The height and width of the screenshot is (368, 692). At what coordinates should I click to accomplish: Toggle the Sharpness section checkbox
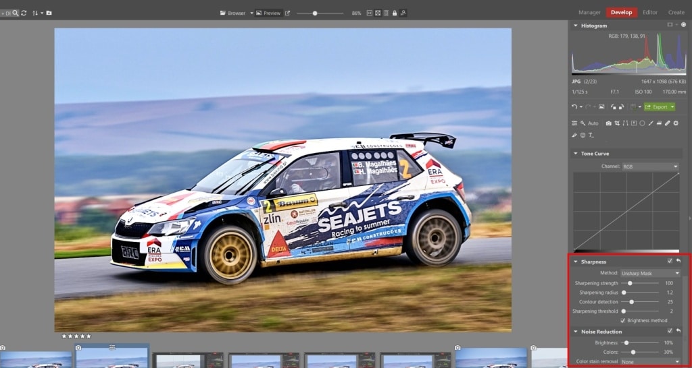(670, 261)
